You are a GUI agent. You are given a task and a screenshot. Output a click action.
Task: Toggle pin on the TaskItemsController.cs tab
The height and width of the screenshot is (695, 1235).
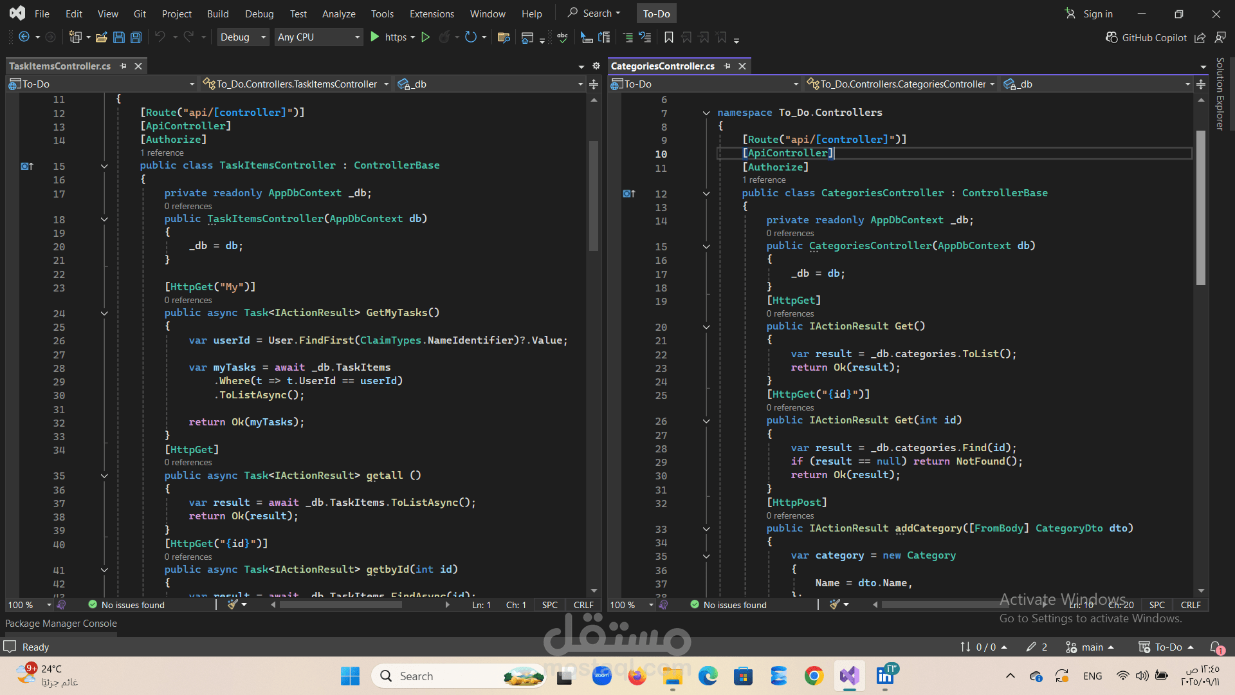pyautogui.click(x=123, y=66)
